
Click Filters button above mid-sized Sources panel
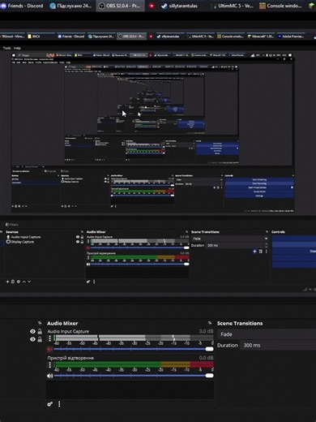pos(11,225)
